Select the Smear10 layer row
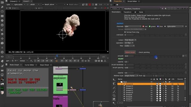The image size is (191, 107). [151, 92]
